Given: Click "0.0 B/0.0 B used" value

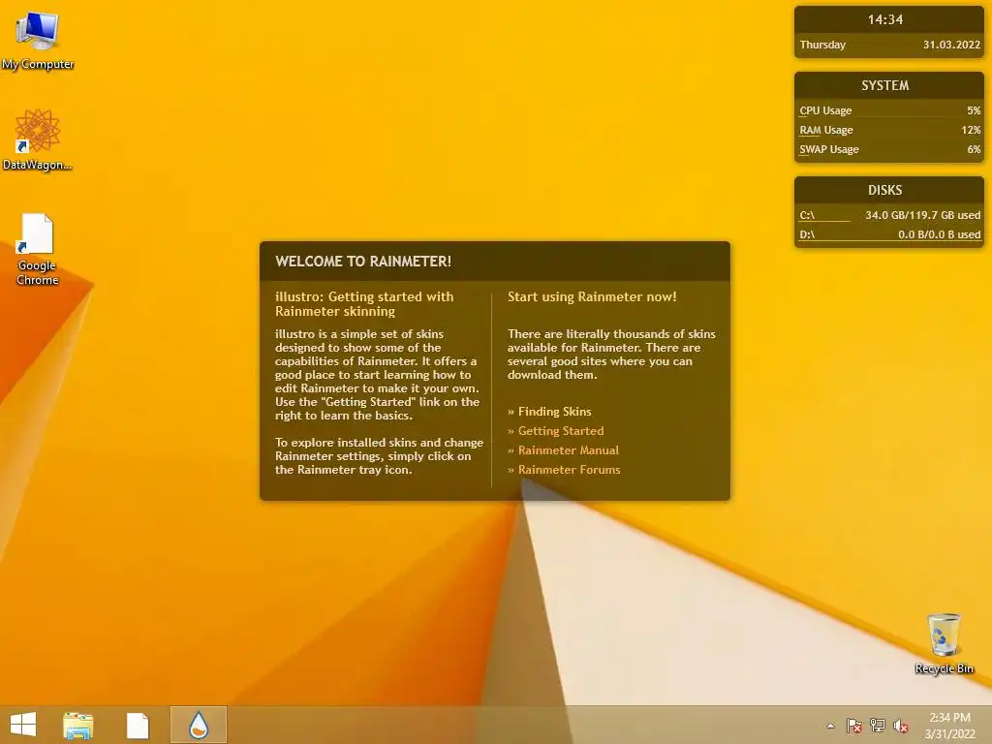Looking at the screenshot, I should (x=940, y=234).
